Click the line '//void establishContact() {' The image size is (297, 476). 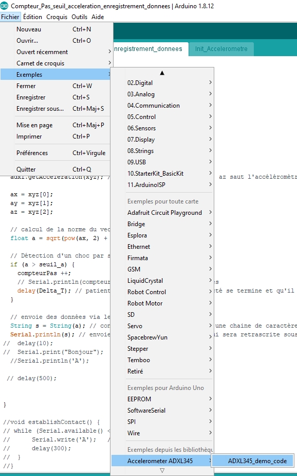(x=51, y=422)
